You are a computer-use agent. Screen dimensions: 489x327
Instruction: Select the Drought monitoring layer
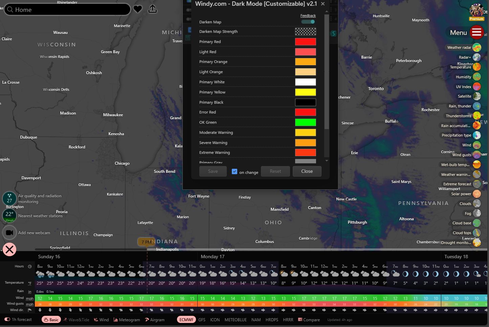coord(477,243)
